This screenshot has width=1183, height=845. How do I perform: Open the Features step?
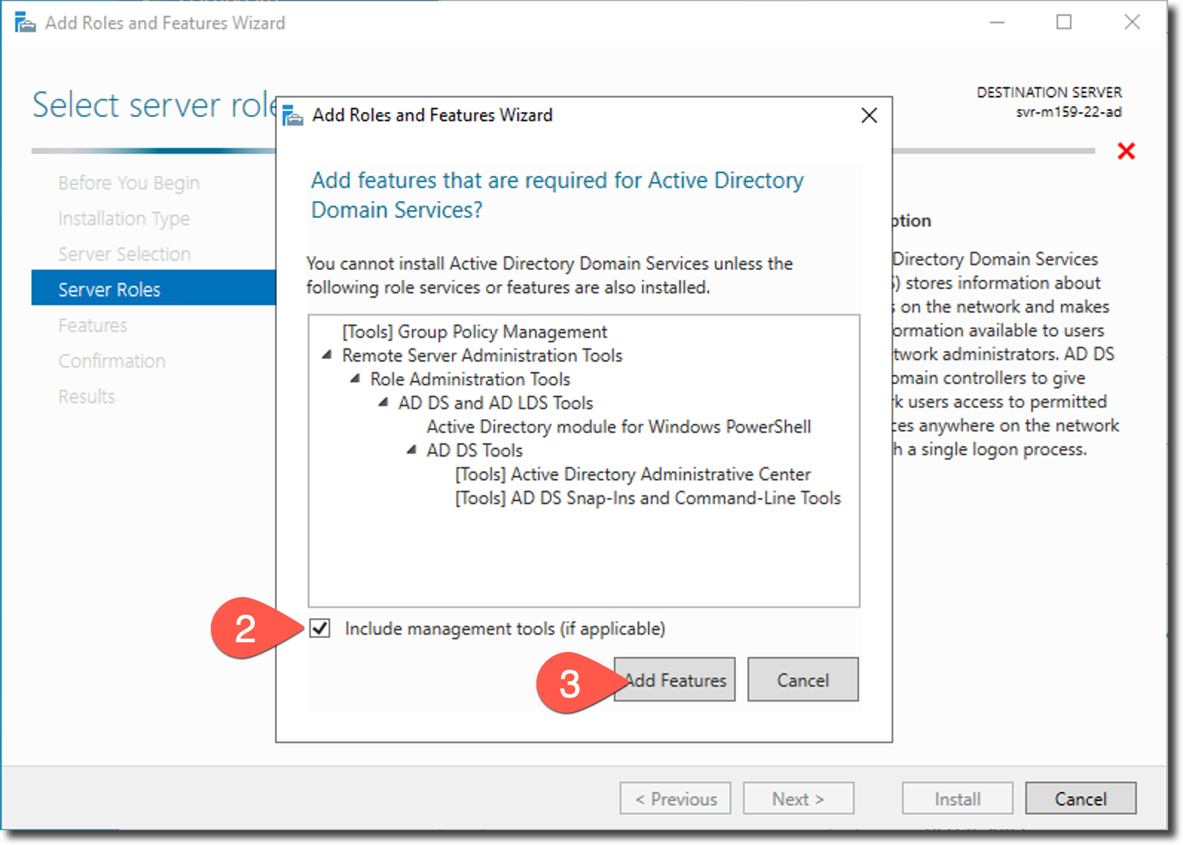(x=93, y=325)
